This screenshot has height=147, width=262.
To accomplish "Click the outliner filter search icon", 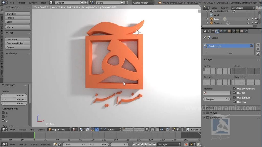I will point(259,8).
